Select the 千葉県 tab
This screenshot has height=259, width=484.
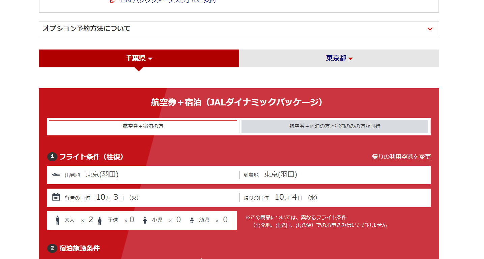click(139, 58)
